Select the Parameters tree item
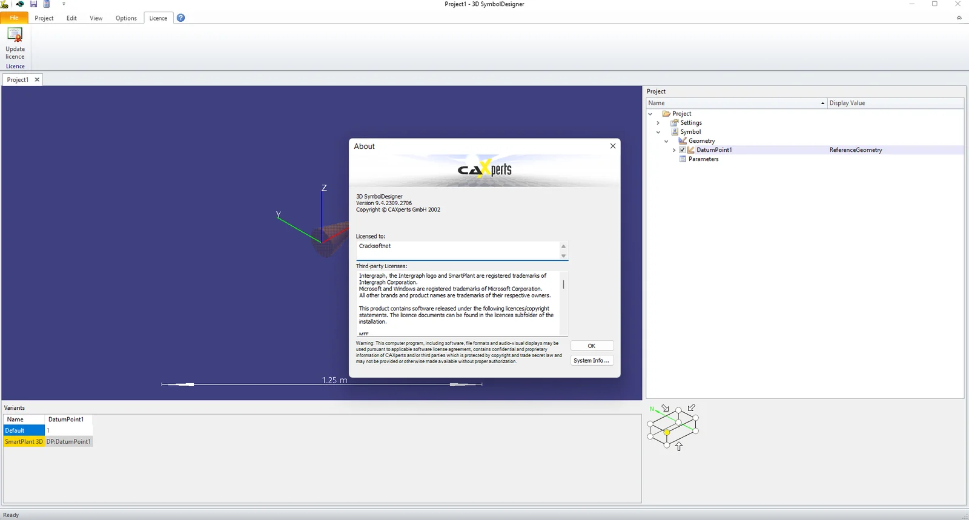 click(703, 159)
